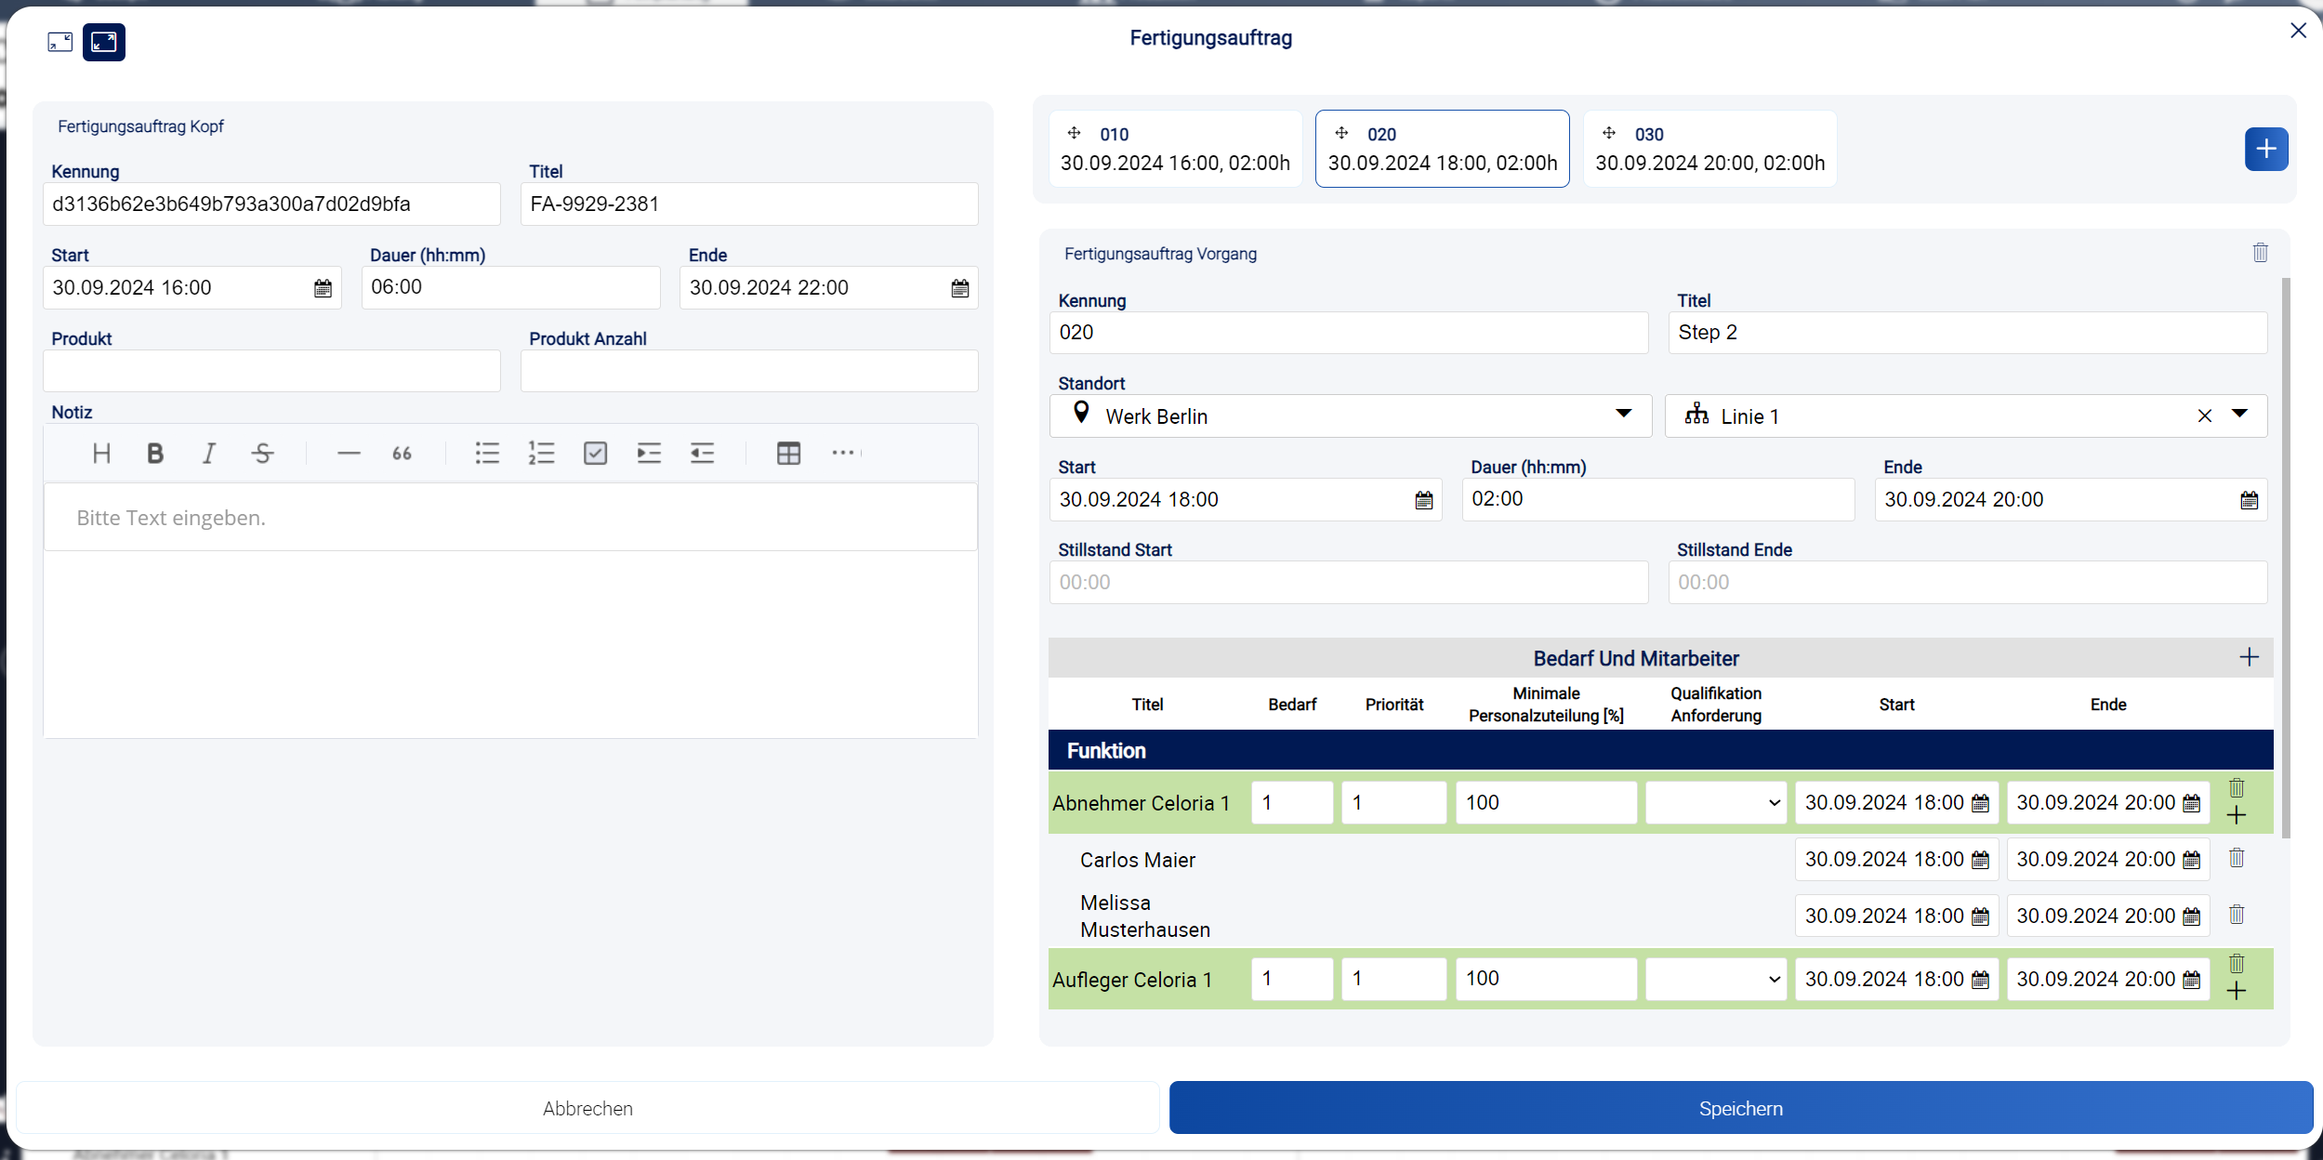The image size is (2323, 1160).
Task: Open the Werk Berlin Standort dropdown
Action: pos(1623,415)
